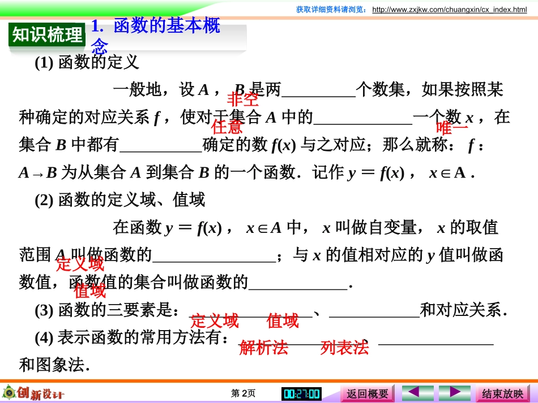The width and height of the screenshot is (538, 403).
Task: Click the red answer 非空
Action: click(x=242, y=99)
